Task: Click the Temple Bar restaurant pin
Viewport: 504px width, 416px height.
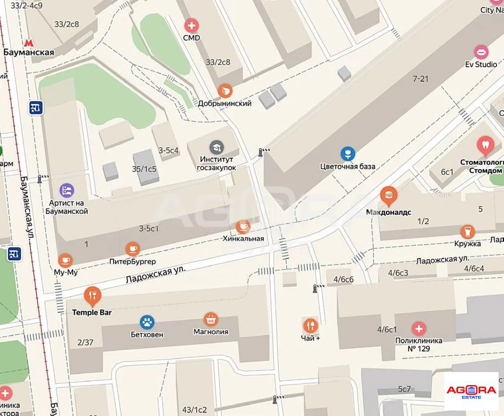Action: pos(93,296)
